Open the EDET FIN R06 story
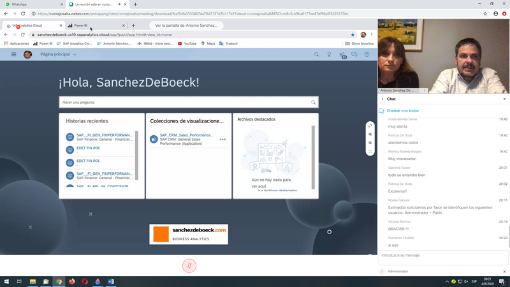The image size is (510, 287). coord(88,148)
